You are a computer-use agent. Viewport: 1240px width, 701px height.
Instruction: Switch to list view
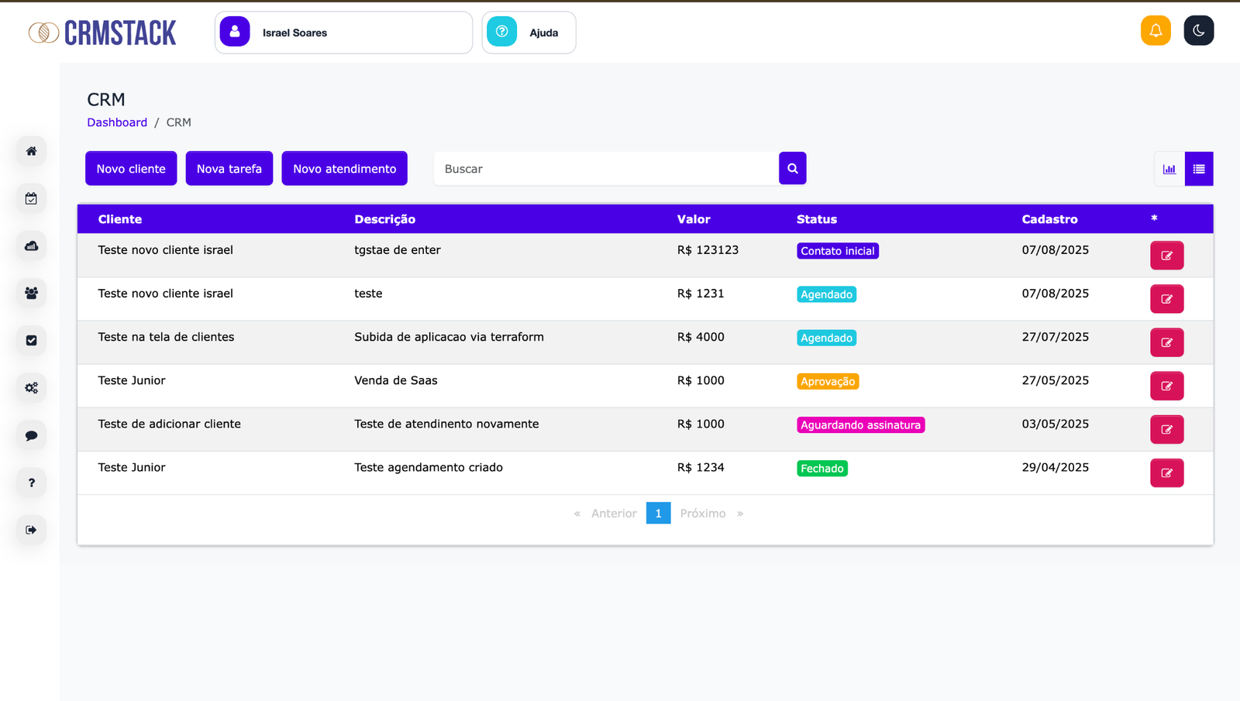[1198, 169]
